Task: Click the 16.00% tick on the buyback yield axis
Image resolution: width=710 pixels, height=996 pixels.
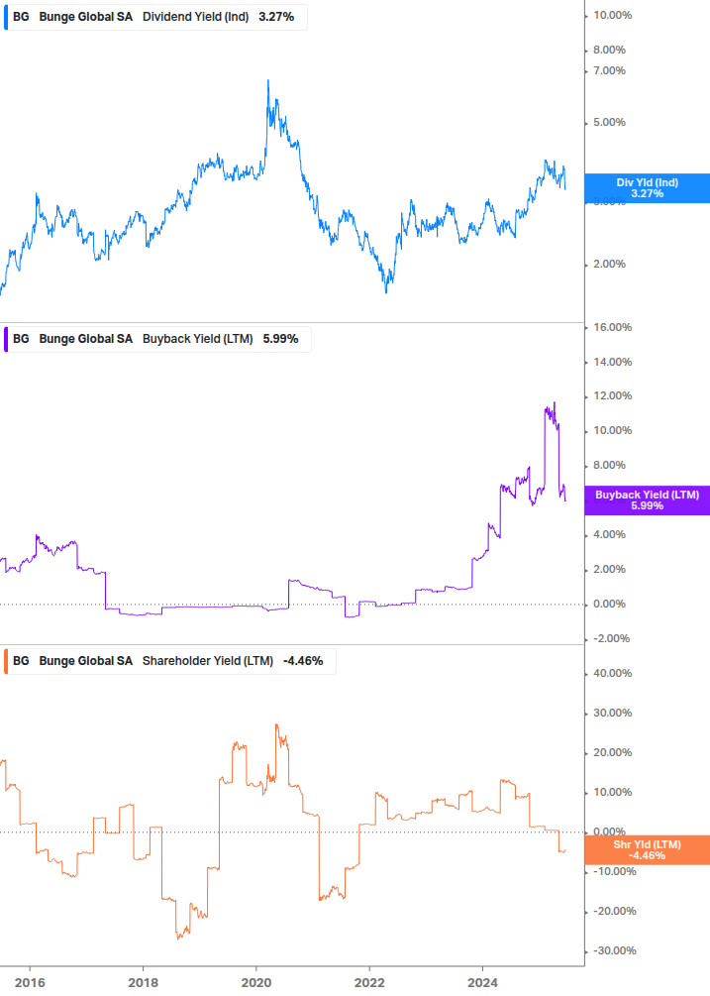Action: pyautogui.click(x=612, y=327)
